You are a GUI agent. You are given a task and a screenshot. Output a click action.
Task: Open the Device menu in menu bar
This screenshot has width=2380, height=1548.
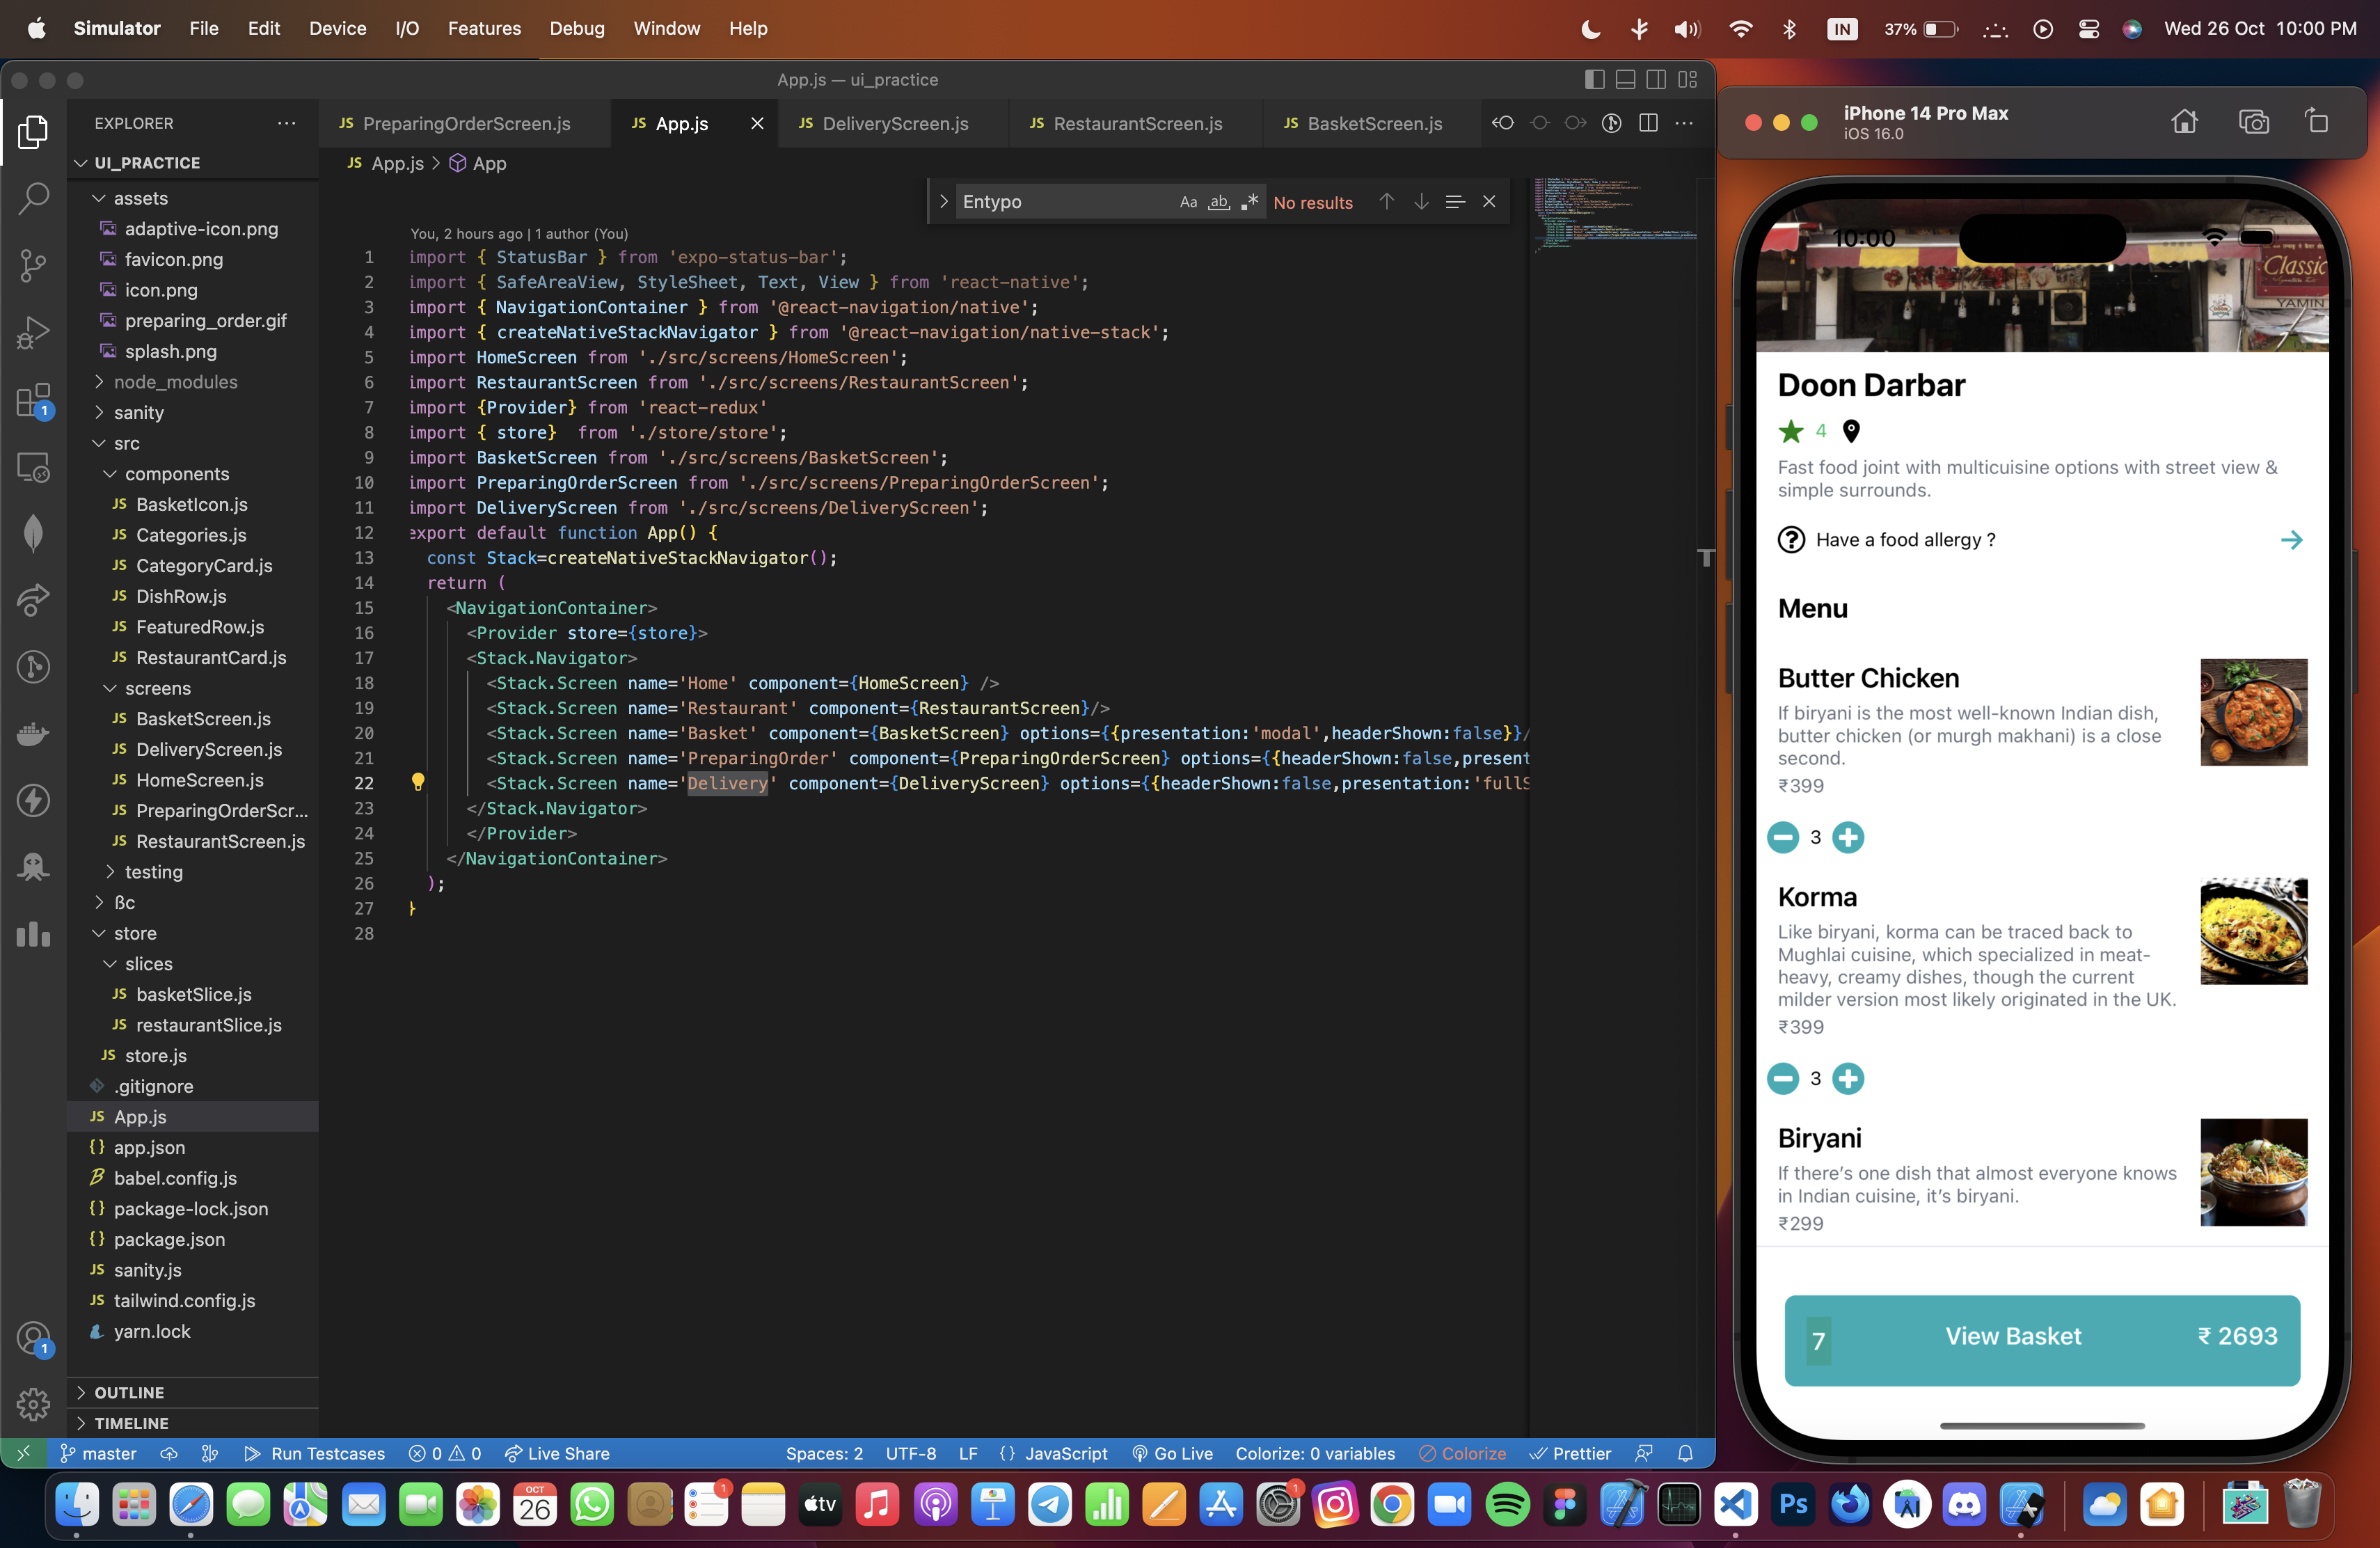click(337, 28)
